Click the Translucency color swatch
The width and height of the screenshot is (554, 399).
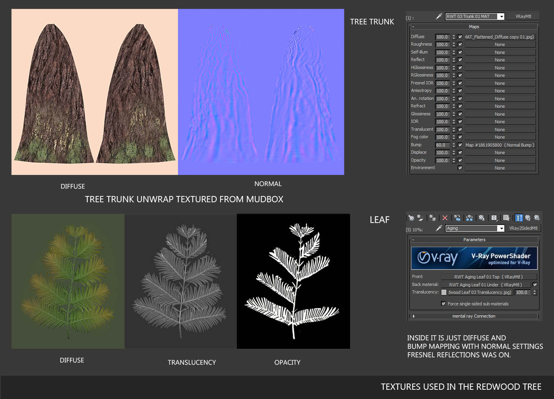point(444,292)
